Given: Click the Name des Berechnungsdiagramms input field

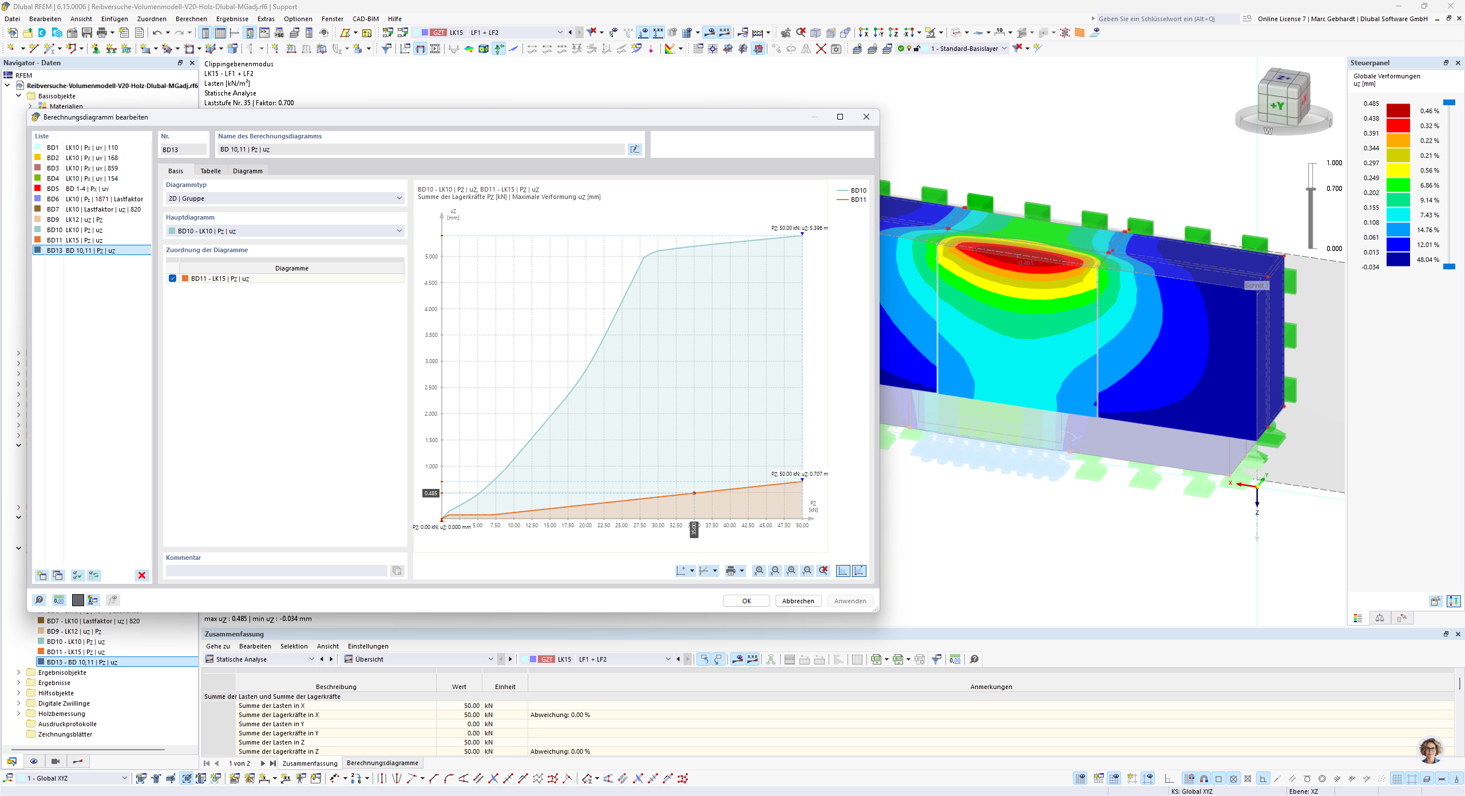Looking at the screenshot, I should click(x=421, y=149).
